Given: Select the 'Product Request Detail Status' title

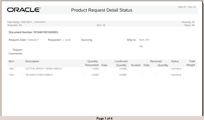Looking at the screenshot, I should click(101, 10).
